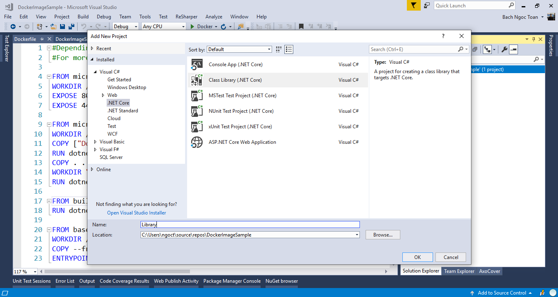Open the Sort by Default dropdown

click(239, 49)
